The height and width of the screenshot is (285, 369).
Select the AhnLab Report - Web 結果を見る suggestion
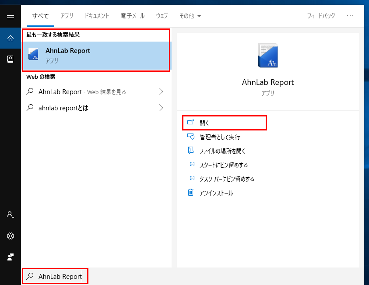96,91
